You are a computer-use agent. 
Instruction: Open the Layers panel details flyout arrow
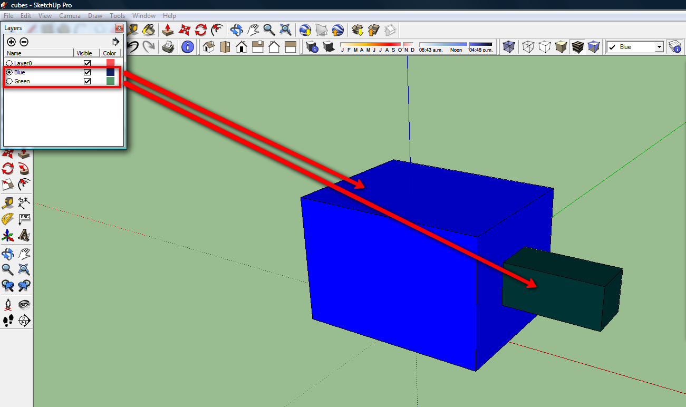[116, 42]
